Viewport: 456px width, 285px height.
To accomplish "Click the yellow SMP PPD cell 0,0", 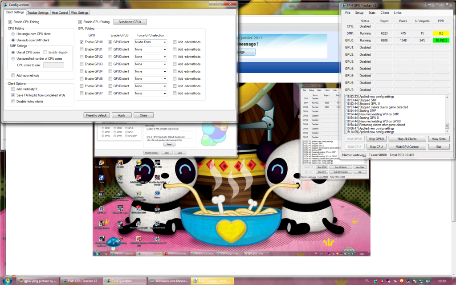I will (x=441, y=33).
